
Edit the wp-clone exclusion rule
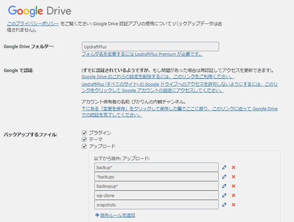224,196
